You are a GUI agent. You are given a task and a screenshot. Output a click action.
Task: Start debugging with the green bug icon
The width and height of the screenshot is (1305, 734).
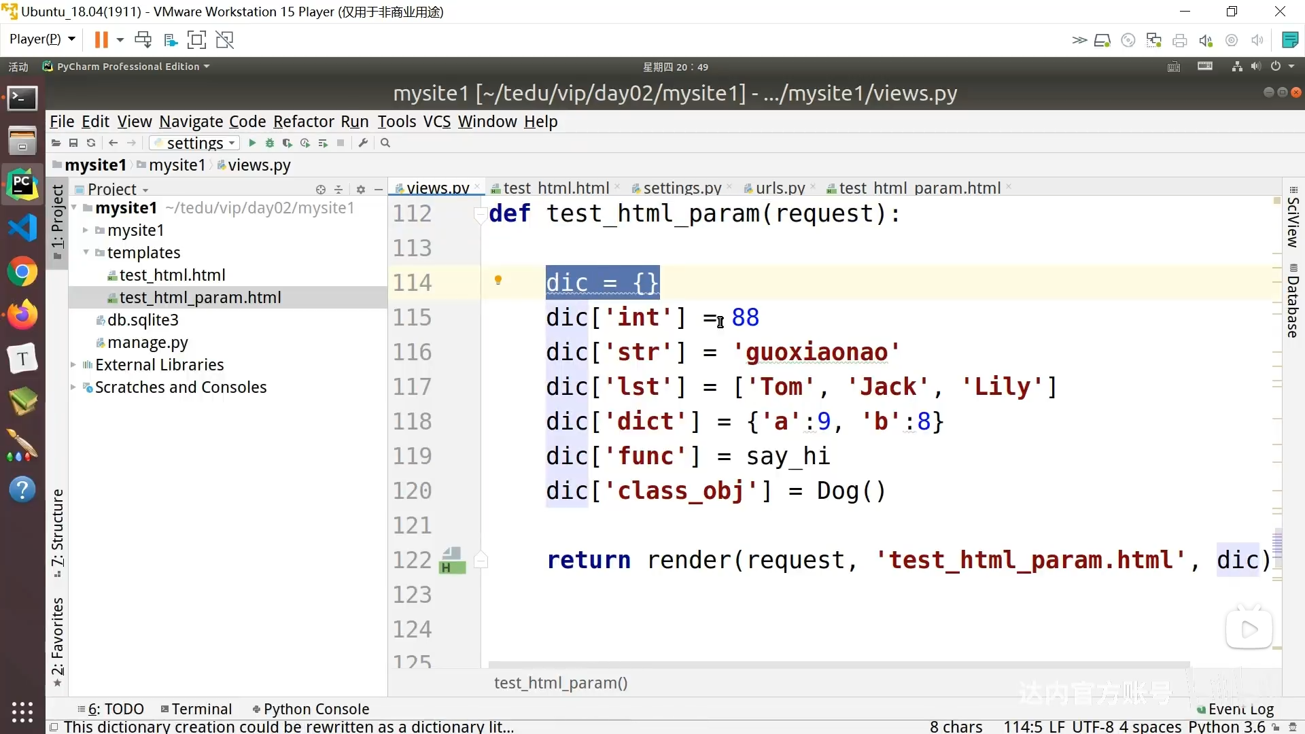[x=270, y=143]
